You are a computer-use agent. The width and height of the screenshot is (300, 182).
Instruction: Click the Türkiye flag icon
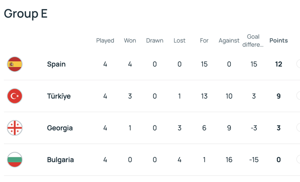[x=15, y=96]
